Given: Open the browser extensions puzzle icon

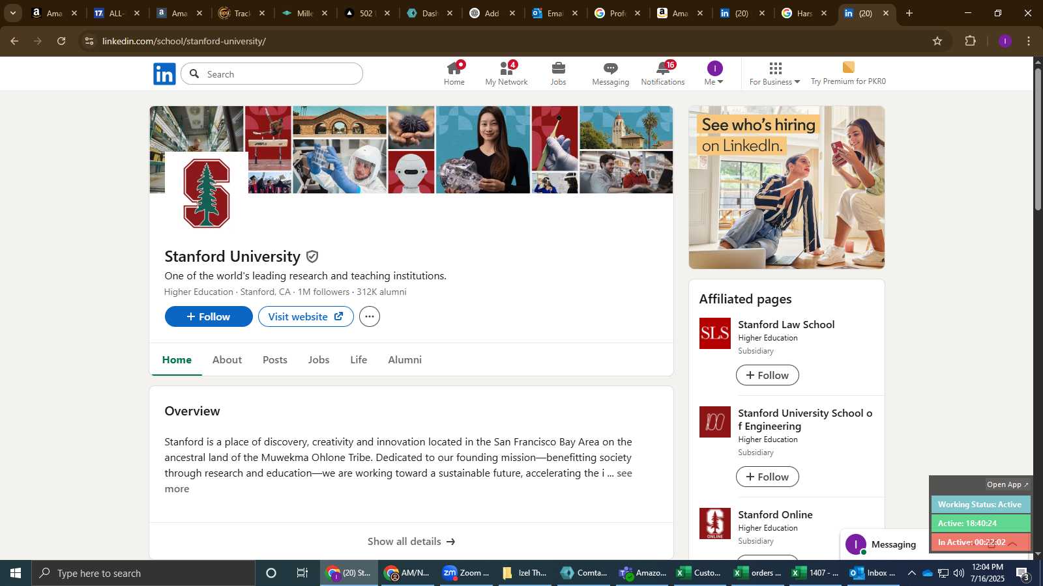Looking at the screenshot, I should (x=970, y=41).
